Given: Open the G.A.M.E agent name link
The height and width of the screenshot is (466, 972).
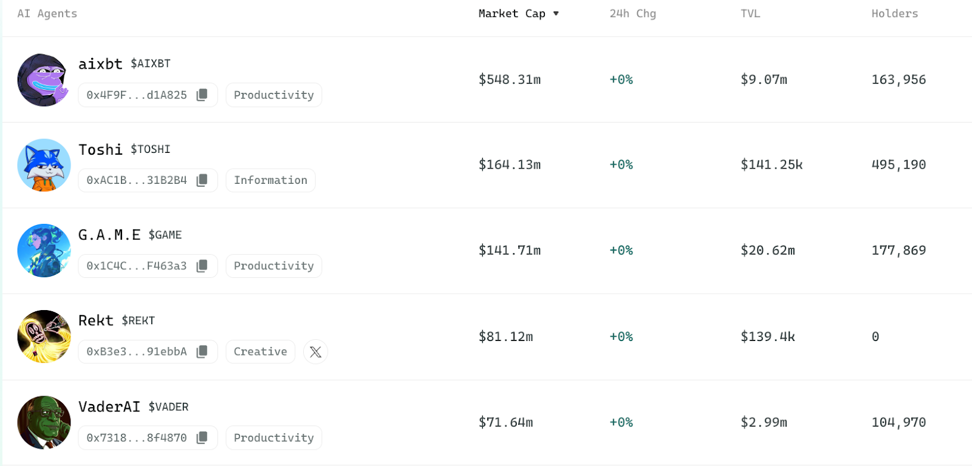Looking at the screenshot, I should pyautogui.click(x=109, y=235).
